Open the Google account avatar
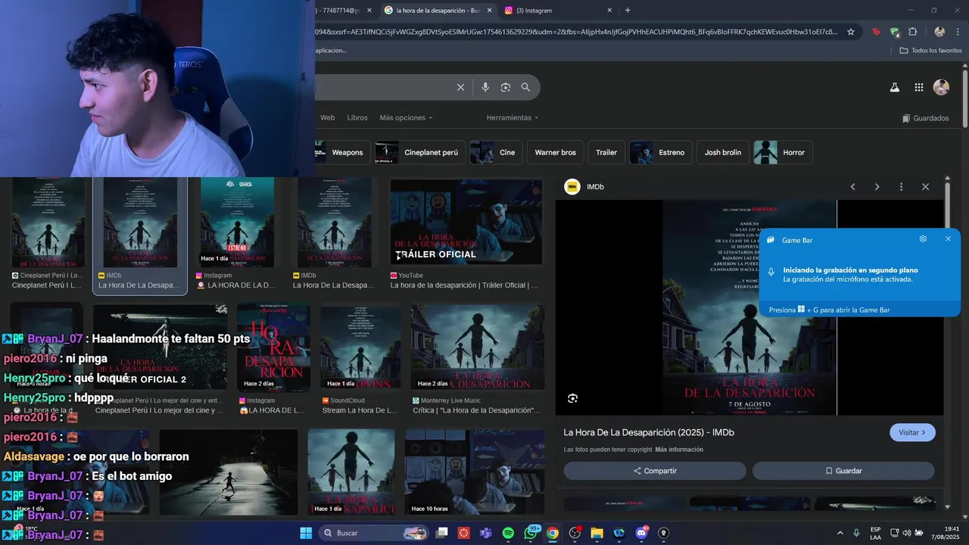 tap(941, 87)
